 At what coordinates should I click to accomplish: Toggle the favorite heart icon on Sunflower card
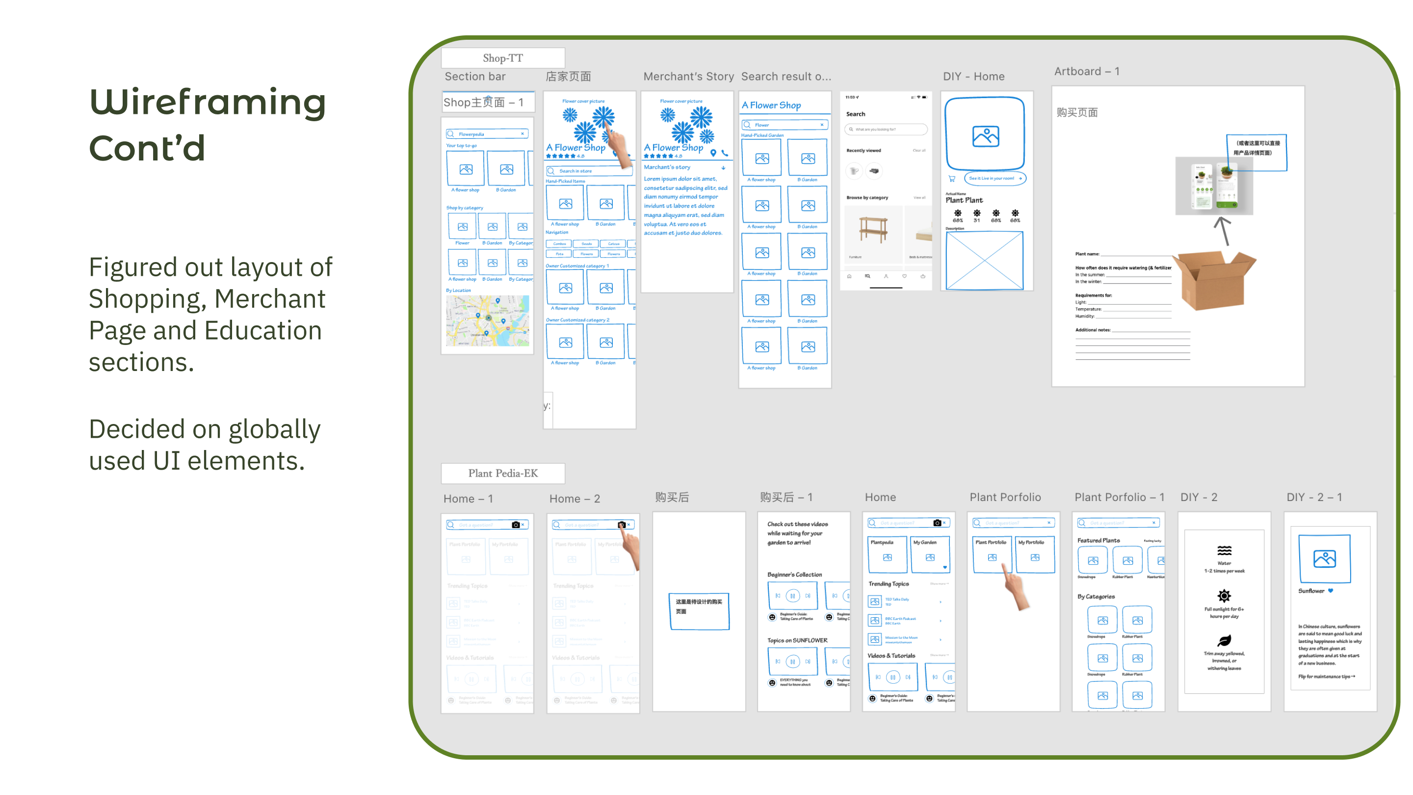[1332, 590]
